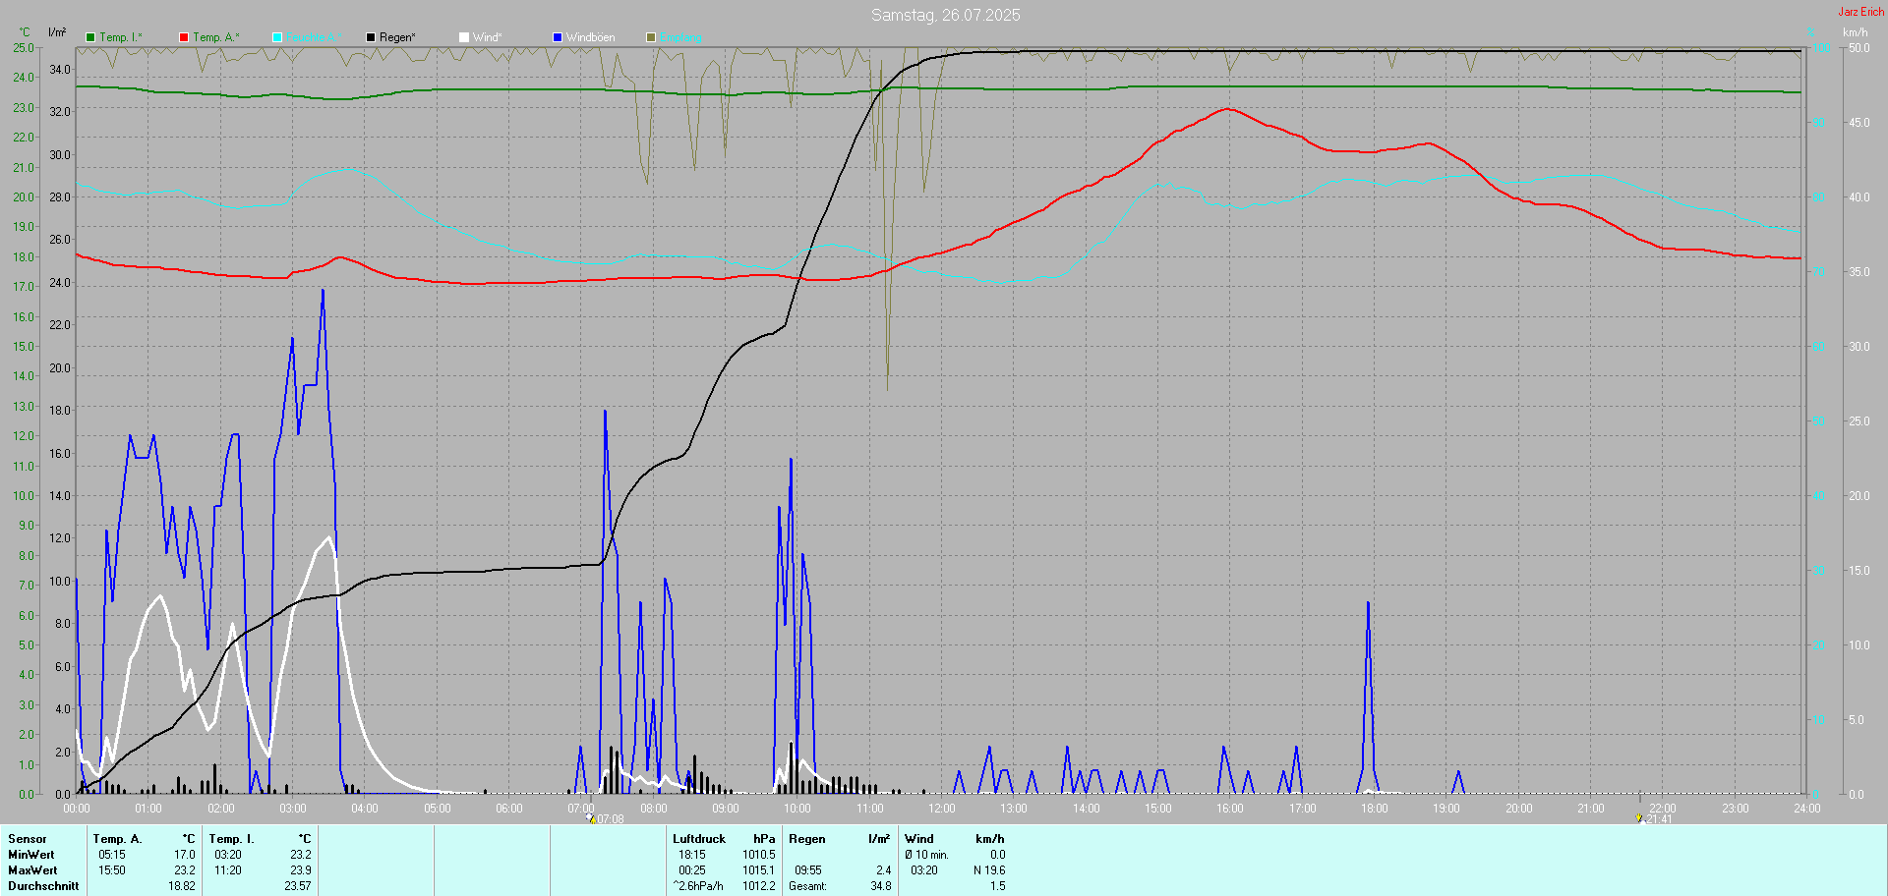Click the 'l/m²' axis unit label above the chart
The height and width of the screenshot is (896, 1888).
[57, 32]
